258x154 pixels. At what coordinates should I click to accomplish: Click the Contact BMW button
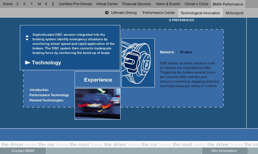[23, 151]
